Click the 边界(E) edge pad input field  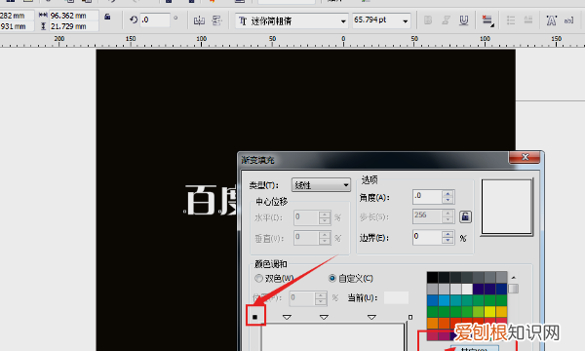point(428,237)
